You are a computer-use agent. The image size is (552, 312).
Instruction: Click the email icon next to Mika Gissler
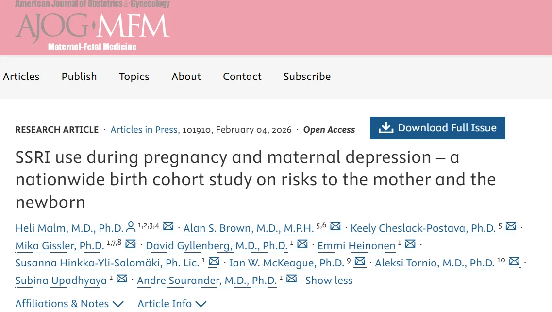click(131, 244)
